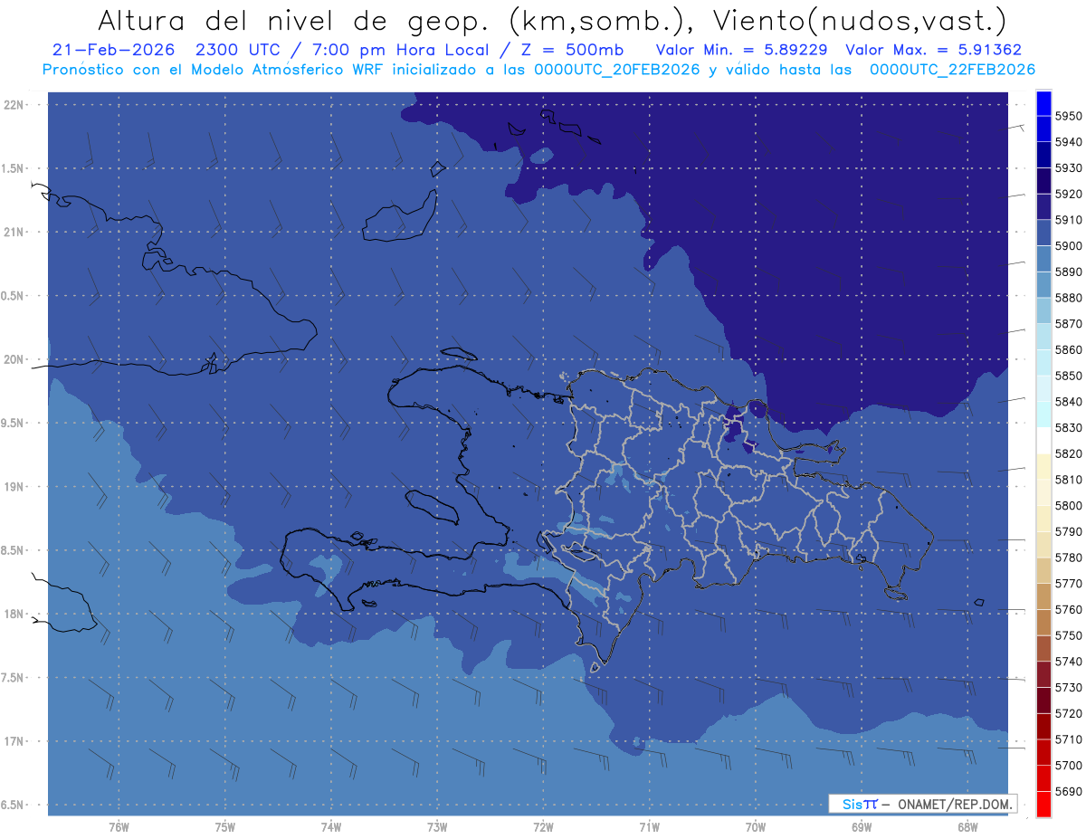Screen dimensions: 1086x839
Task: Click the '1.5N' latitude label
Action: coord(13,168)
